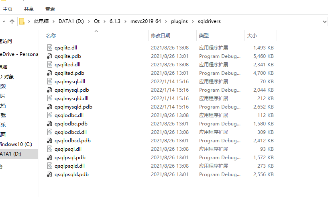Viewport: 328px width, 197px height.
Task: Click the 70 KB size of qsqlmysql.dll
Action: pyautogui.click(x=267, y=82)
